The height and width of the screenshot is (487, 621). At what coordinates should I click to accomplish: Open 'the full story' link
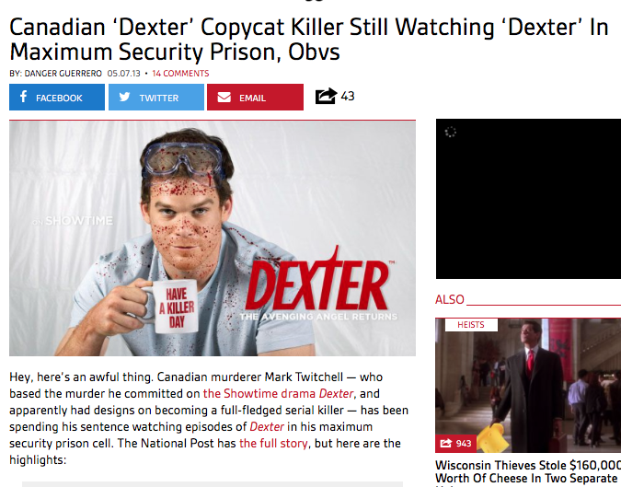(273, 443)
